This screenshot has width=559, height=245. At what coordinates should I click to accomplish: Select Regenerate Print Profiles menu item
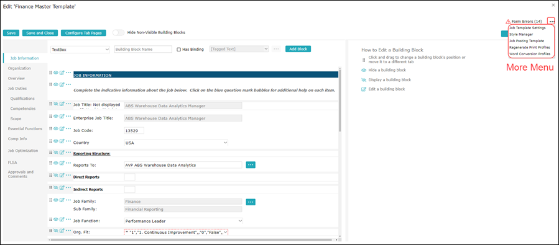pos(530,47)
